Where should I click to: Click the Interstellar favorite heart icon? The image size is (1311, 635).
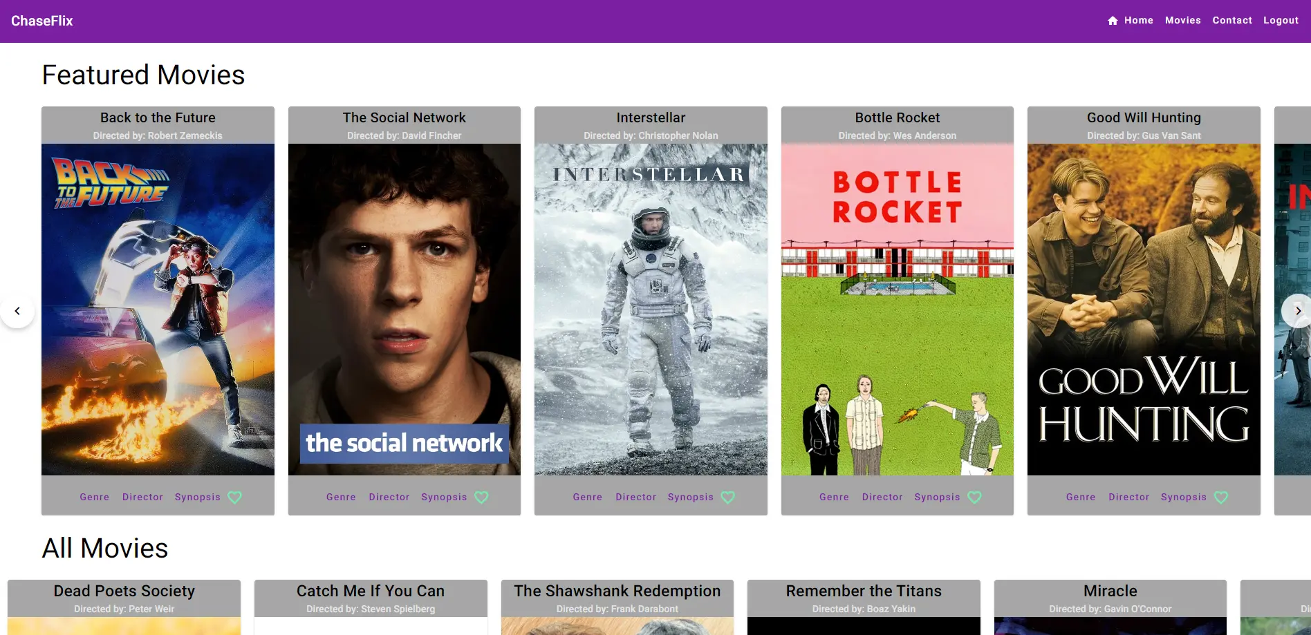point(727,497)
